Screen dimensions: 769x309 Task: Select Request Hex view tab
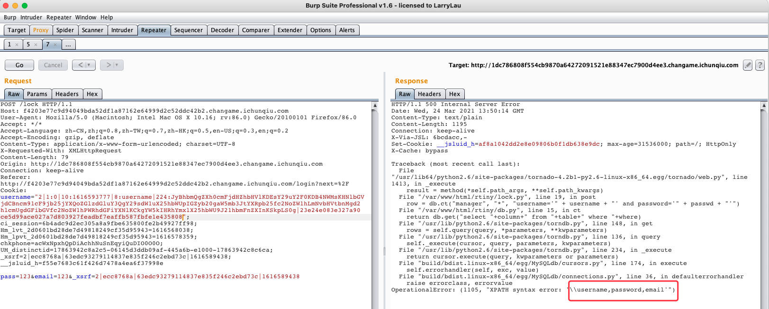pyautogui.click(x=92, y=94)
